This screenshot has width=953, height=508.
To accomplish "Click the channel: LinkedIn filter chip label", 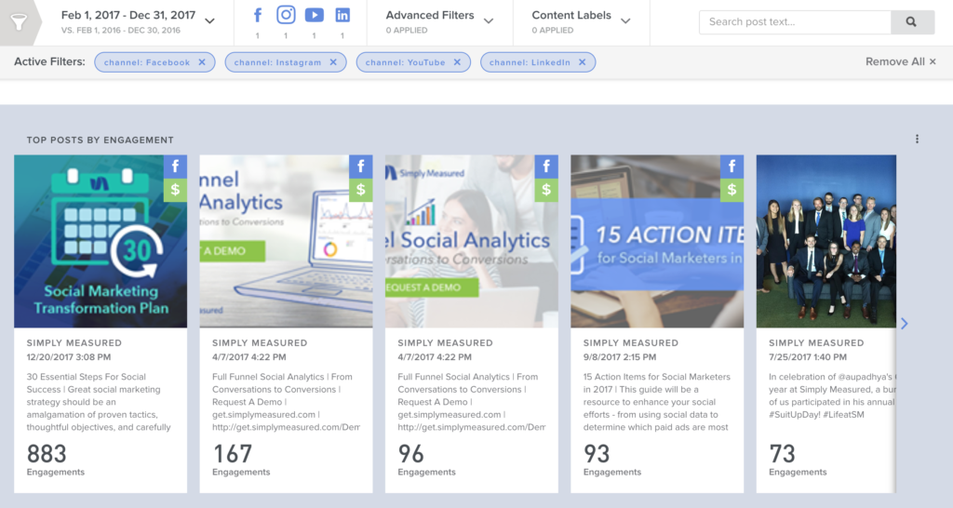I will point(530,62).
